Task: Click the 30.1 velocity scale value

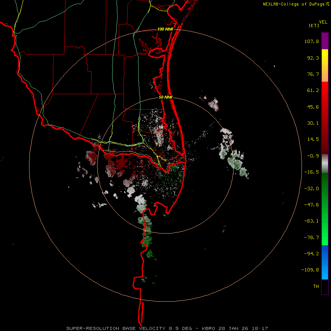Action: (313, 123)
